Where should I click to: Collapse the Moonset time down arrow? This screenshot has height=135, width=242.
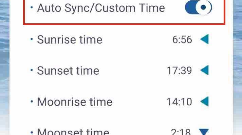coord(204,132)
